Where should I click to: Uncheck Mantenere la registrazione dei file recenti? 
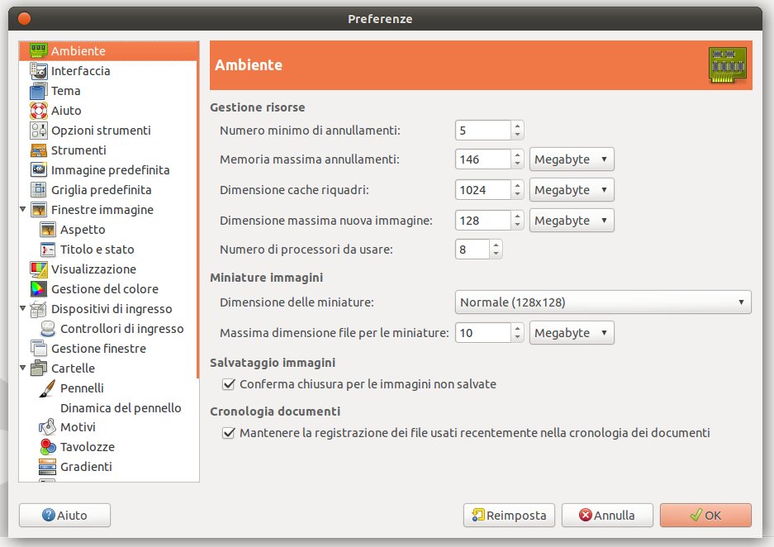[229, 433]
